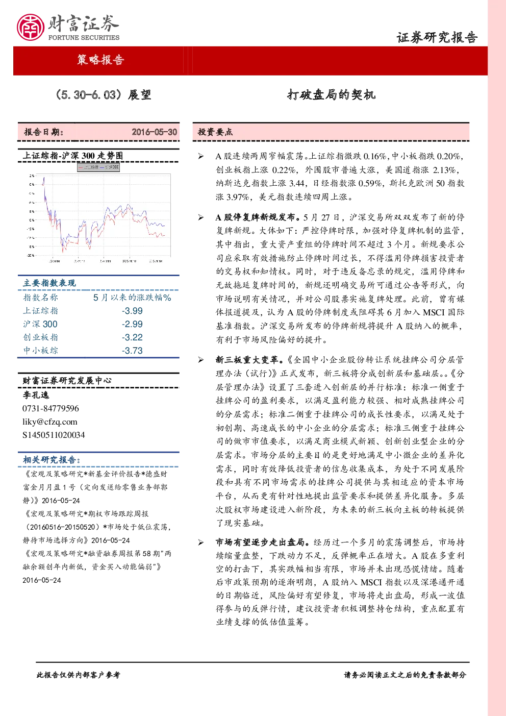Click the bullet arrow before 新三板重大变革
Image resolution: width=506 pixels, height=716 pixels.
(201, 360)
